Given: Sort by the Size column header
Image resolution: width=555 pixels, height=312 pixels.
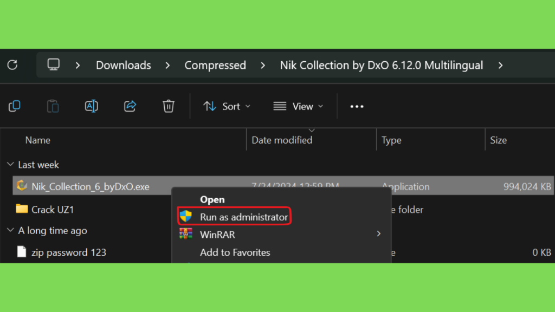Looking at the screenshot, I should [x=499, y=140].
